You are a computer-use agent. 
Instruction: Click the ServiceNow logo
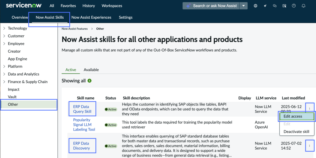24,6
